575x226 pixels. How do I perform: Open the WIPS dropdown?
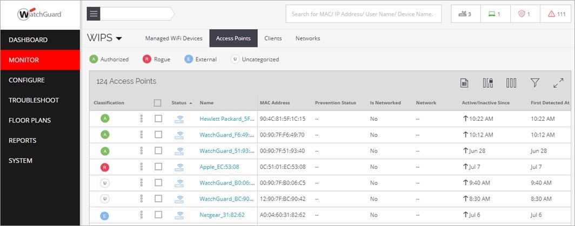coord(104,38)
